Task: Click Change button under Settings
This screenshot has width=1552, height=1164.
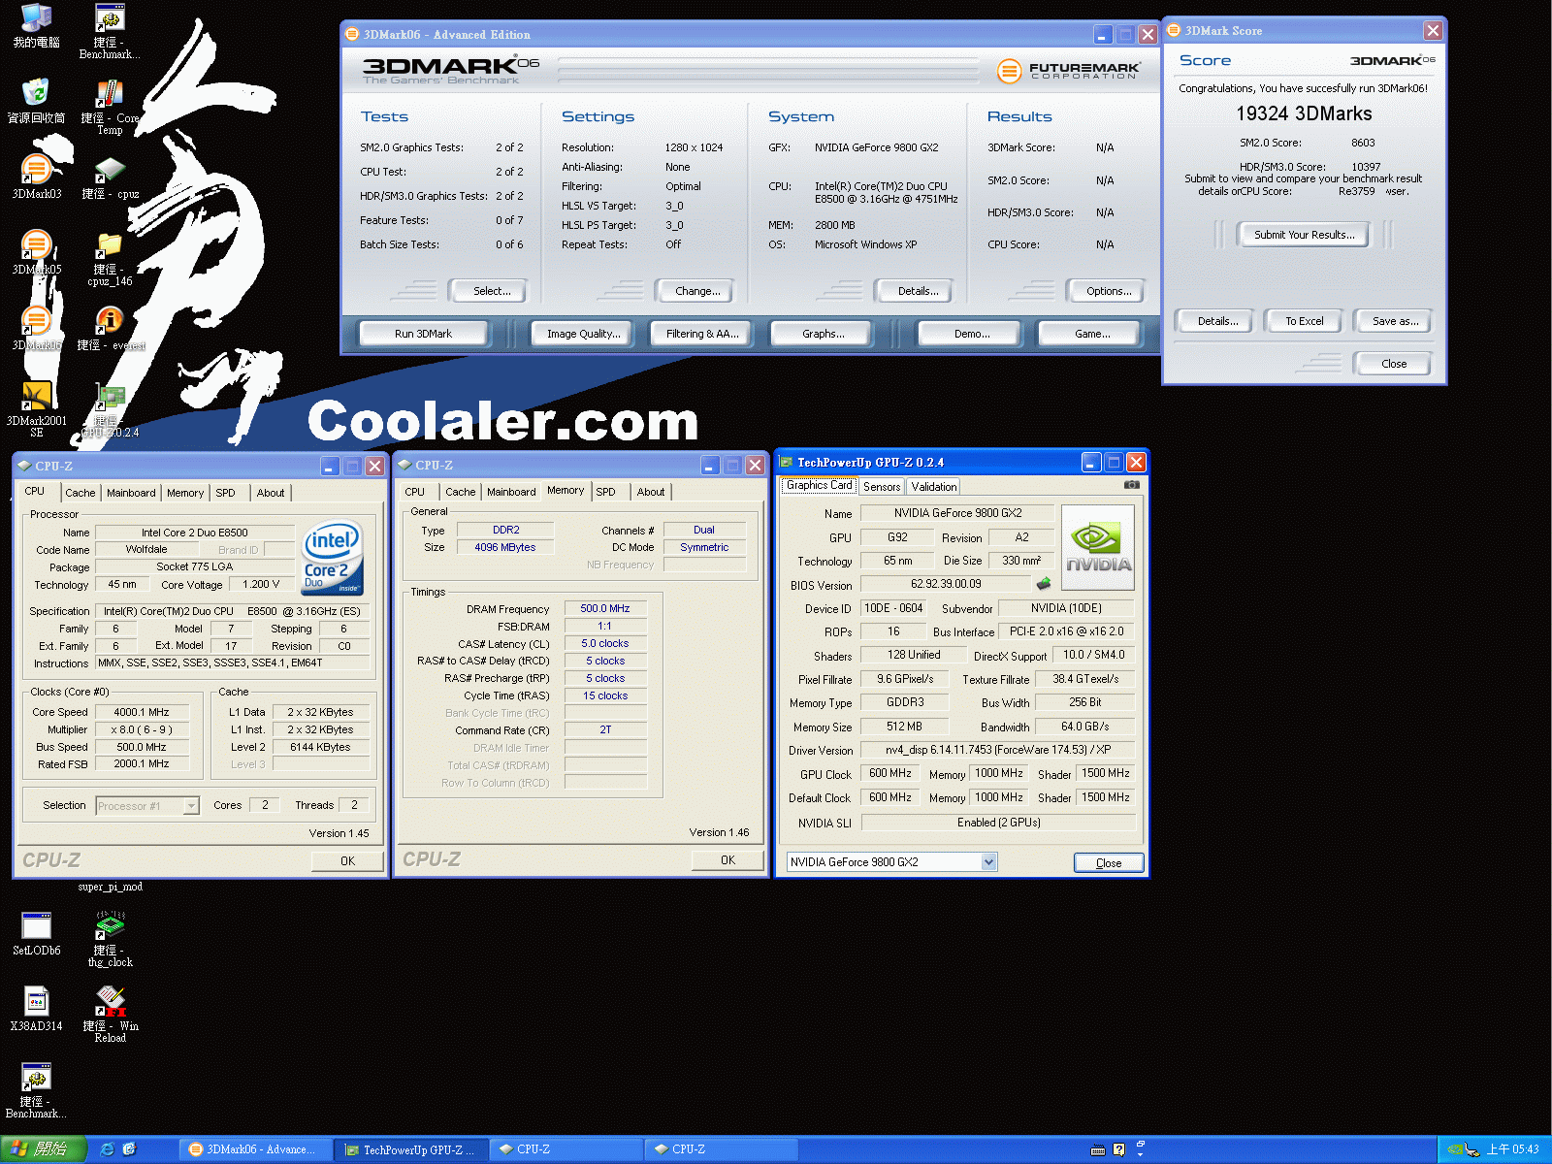Action: click(x=697, y=291)
